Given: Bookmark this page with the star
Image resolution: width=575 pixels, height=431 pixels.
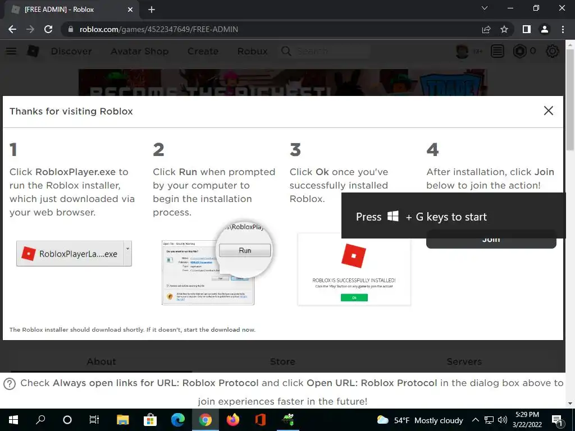Looking at the screenshot, I should tap(504, 29).
